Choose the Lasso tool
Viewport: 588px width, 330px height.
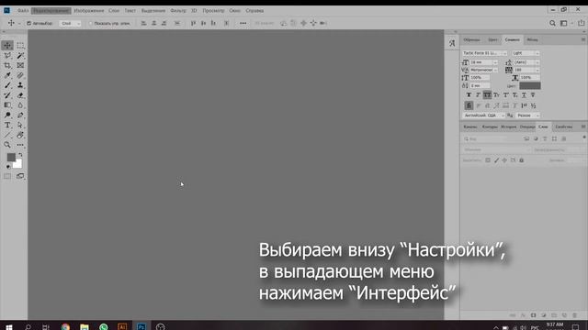pos(7,55)
